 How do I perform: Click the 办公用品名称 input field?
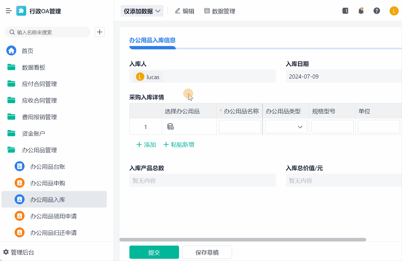tap(239, 127)
